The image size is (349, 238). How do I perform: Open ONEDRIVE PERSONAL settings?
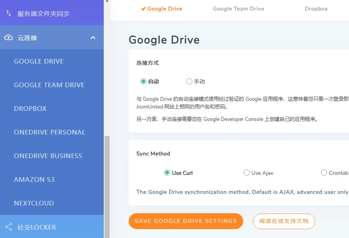coord(49,132)
